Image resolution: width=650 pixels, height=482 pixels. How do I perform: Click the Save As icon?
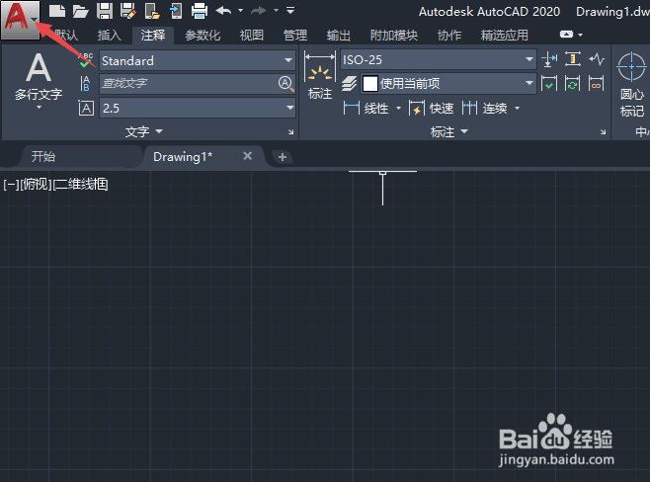[x=128, y=11]
